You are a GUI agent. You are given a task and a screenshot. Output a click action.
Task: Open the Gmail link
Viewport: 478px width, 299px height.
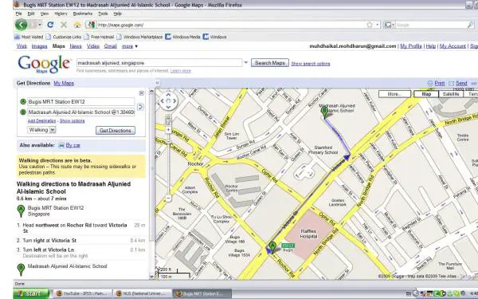coord(111,46)
